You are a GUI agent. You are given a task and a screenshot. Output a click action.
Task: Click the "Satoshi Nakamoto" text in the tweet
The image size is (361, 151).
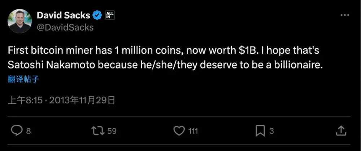[x=43, y=66]
